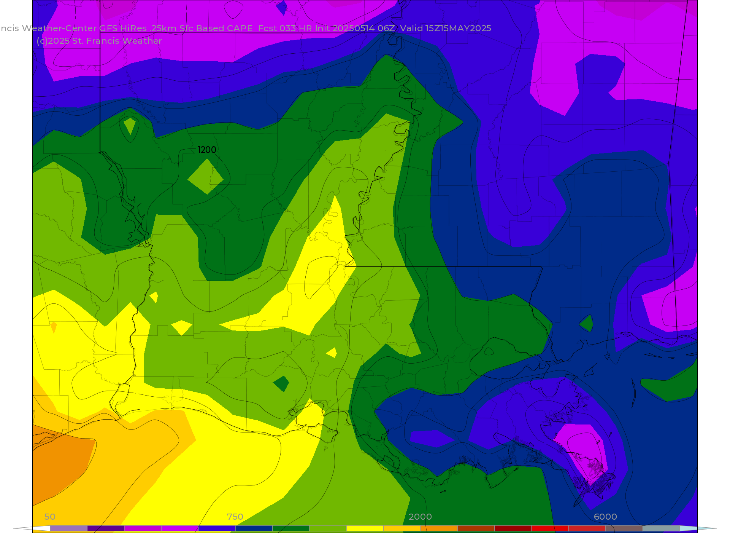Select the gray-blue swatch in the colorbar
730x533 pixels.
[661, 528]
